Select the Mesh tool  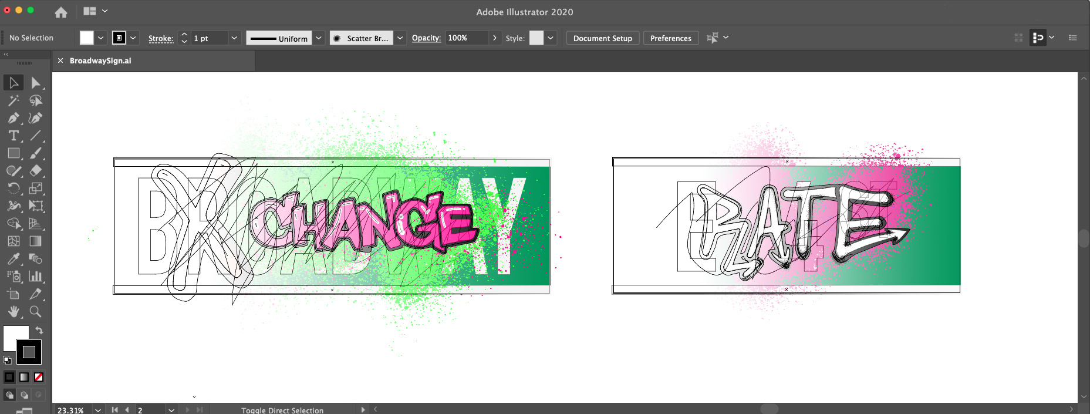point(14,241)
